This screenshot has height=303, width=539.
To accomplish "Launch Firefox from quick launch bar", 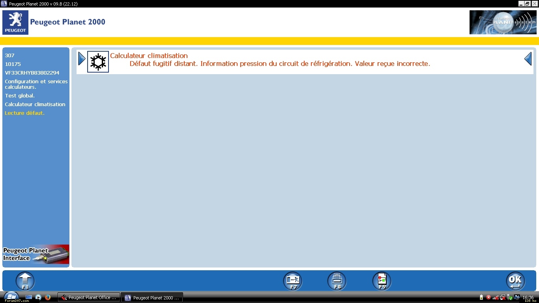I will pyautogui.click(x=48, y=297).
